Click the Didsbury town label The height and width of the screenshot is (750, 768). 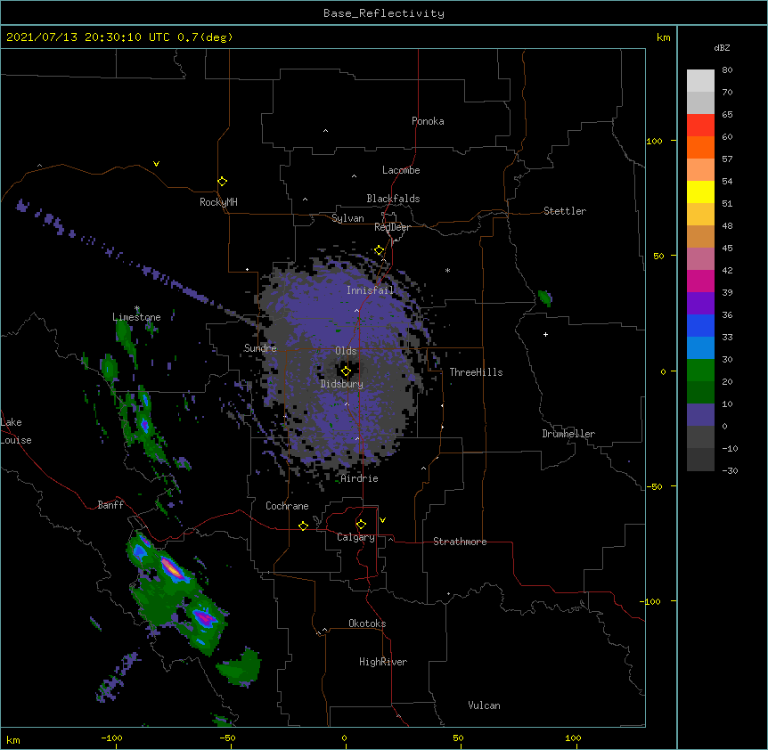pyautogui.click(x=342, y=384)
